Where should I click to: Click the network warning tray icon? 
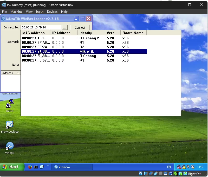click(x=184, y=167)
